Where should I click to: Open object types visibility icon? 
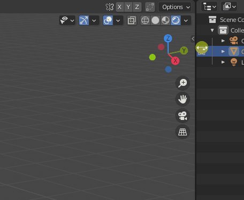pos(64,20)
